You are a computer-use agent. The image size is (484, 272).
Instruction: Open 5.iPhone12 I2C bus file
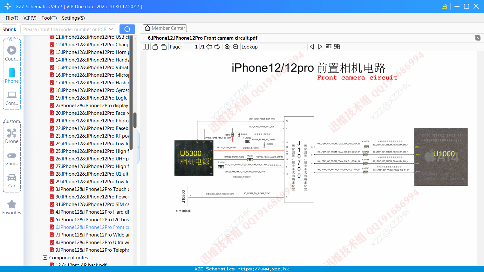pyautogui.click(x=90, y=220)
